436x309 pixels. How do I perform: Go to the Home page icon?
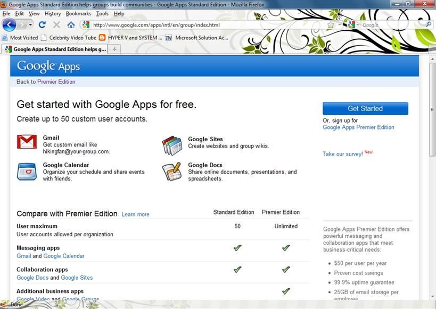(x=71, y=25)
